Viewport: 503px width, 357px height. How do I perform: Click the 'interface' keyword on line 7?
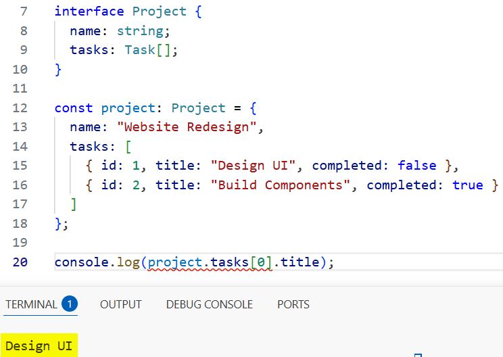click(89, 11)
